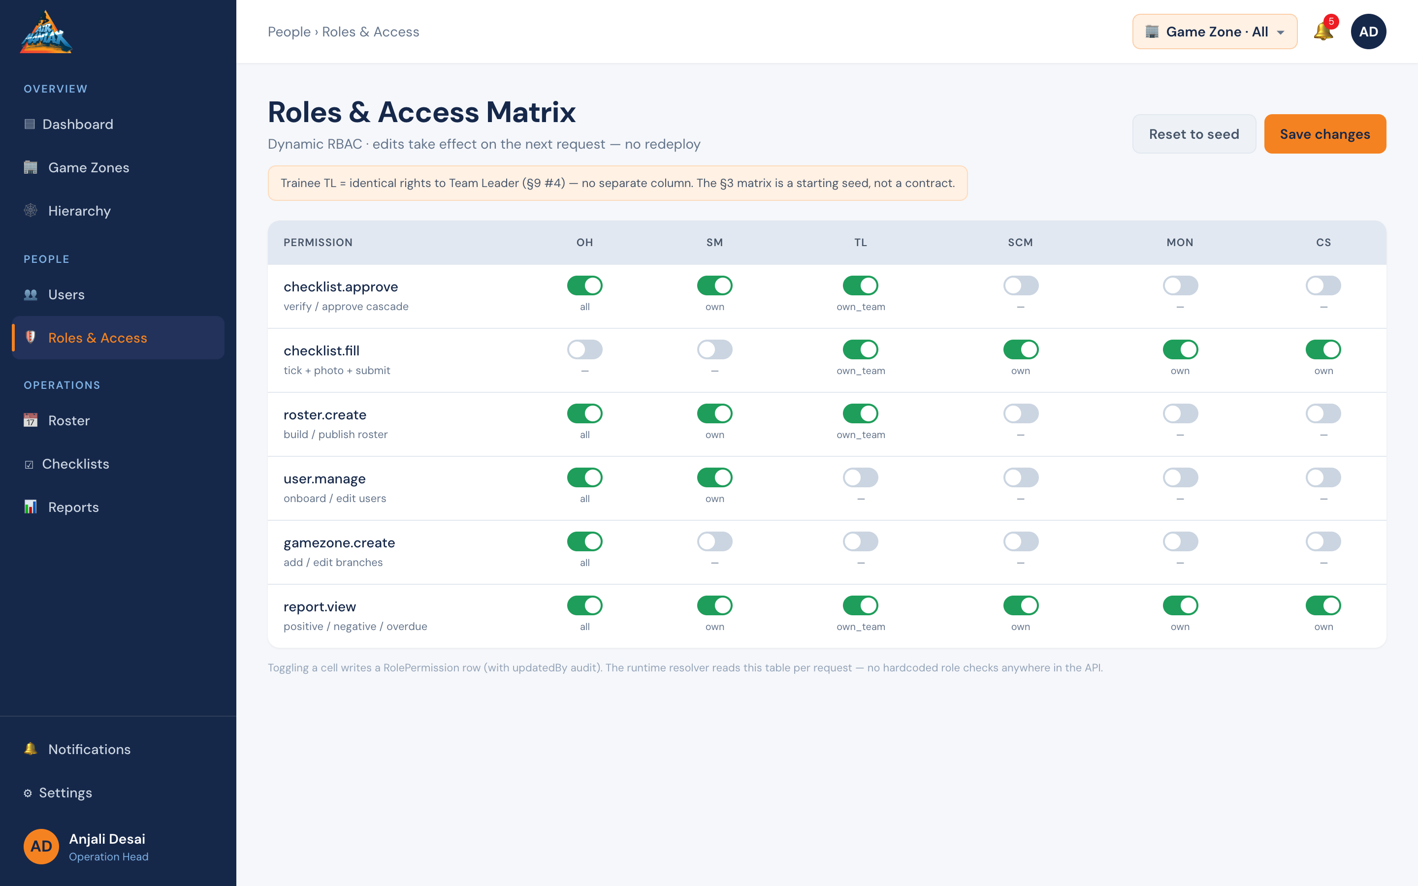
Task: Disable user.manage for SM
Action: click(x=714, y=477)
